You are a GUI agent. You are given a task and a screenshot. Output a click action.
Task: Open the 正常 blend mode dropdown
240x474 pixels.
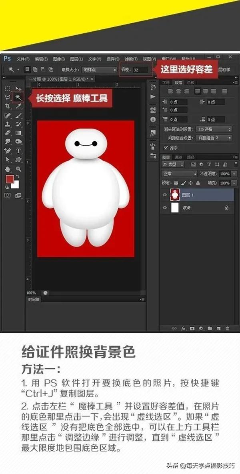pyautogui.click(x=179, y=174)
